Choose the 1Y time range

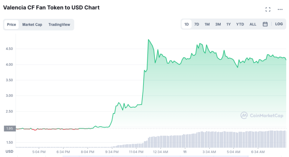coord(228,24)
